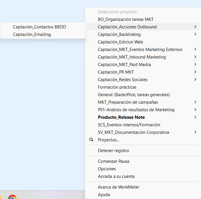Screen dimensions: 201x199
Task: Open the Ayuda help entry
Action: 104,195
